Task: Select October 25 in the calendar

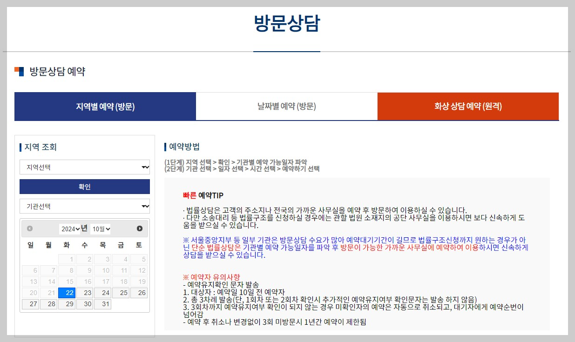Action: (x=121, y=293)
